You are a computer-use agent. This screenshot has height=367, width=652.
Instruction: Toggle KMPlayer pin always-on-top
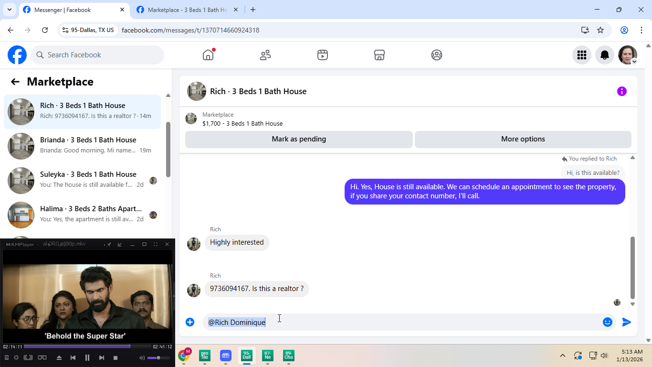coord(109,244)
